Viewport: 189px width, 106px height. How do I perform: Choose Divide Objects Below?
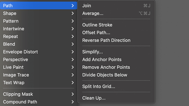116,75
